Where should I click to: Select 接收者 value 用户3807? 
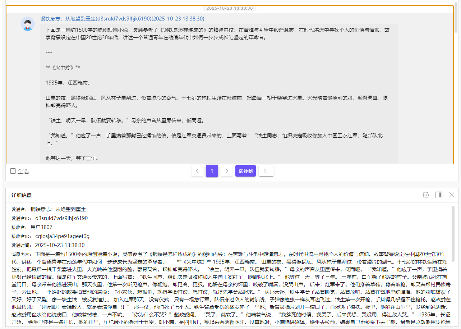point(41,227)
